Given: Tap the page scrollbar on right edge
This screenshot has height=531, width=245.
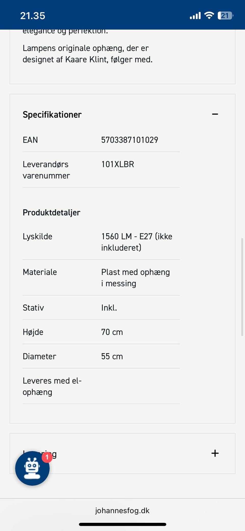Looking at the screenshot, I should pyautogui.click(x=242, y=287).
